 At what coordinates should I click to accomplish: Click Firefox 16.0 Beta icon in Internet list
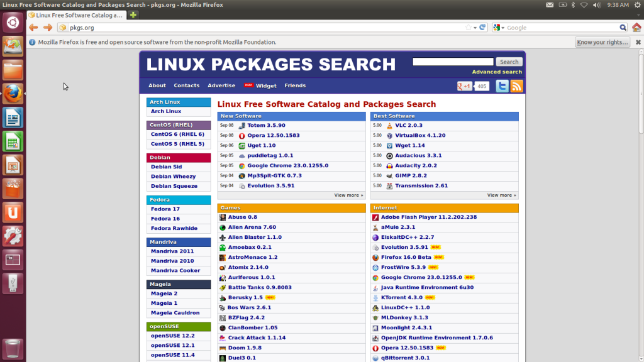coord(375,257)
